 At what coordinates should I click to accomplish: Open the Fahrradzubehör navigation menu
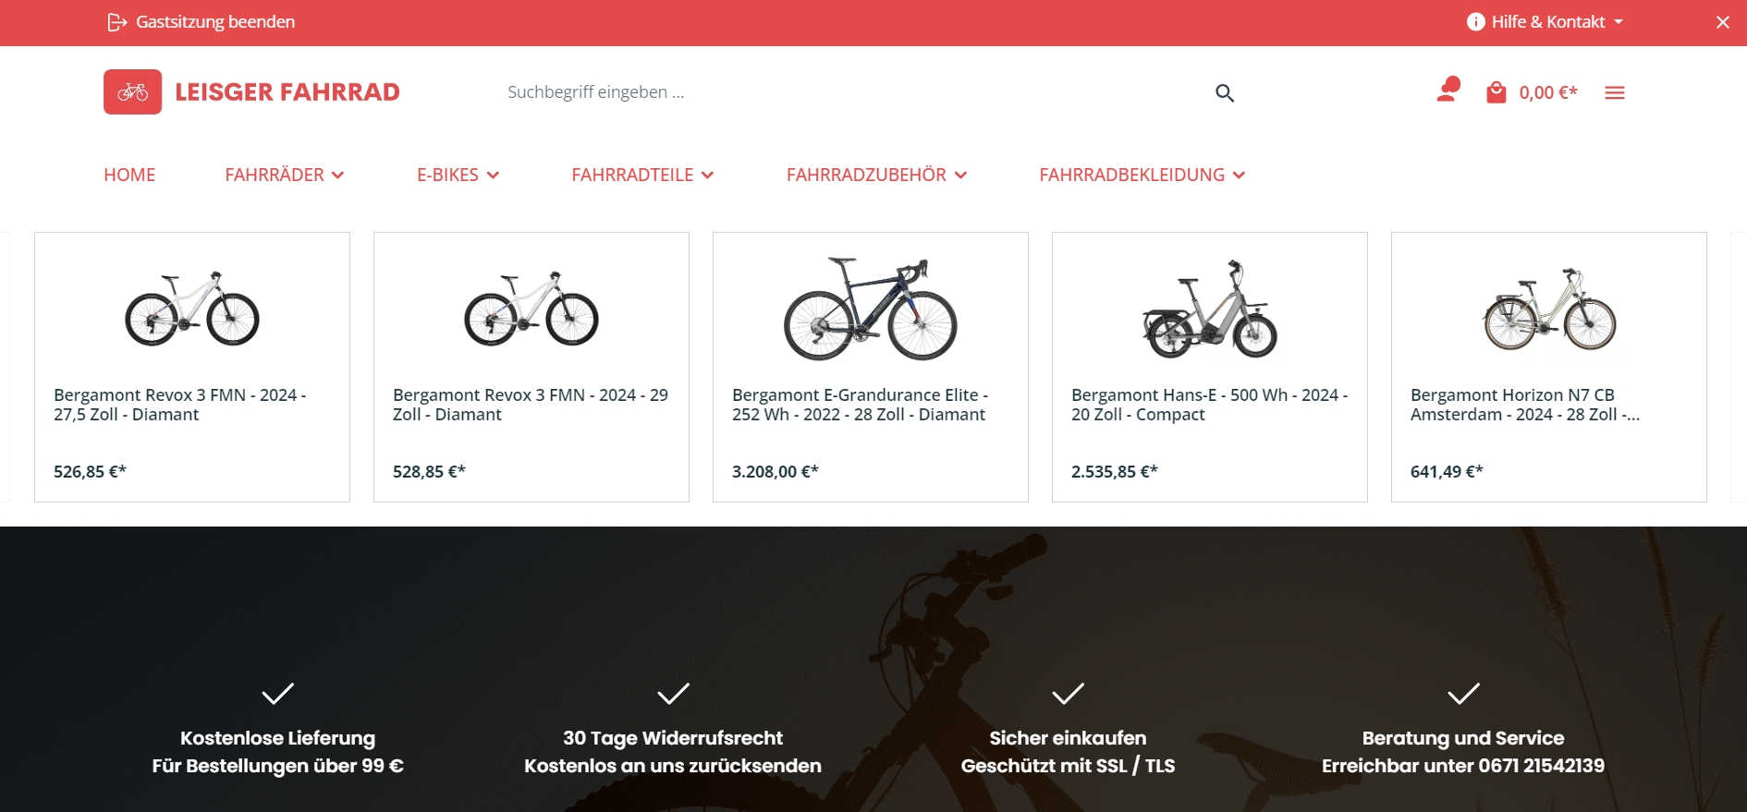pyautogui.click(x=876, y=175)
